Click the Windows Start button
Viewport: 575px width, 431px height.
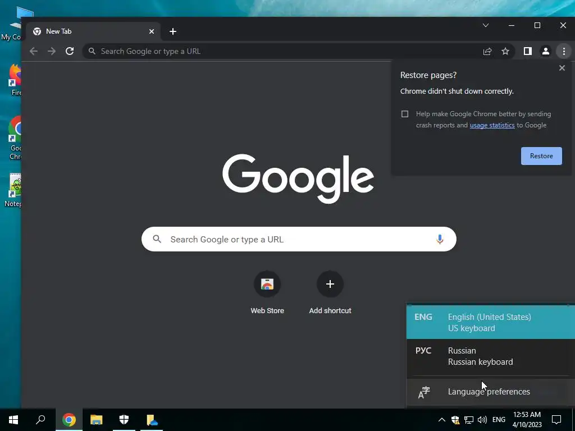point(13,420)
